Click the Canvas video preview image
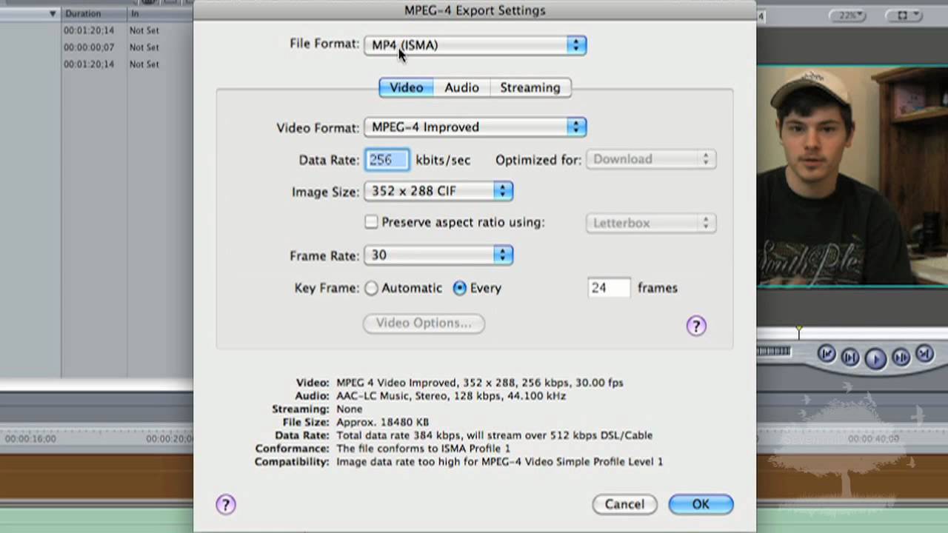948x533 pixels. pyautogui.click(x=852, y=175)
